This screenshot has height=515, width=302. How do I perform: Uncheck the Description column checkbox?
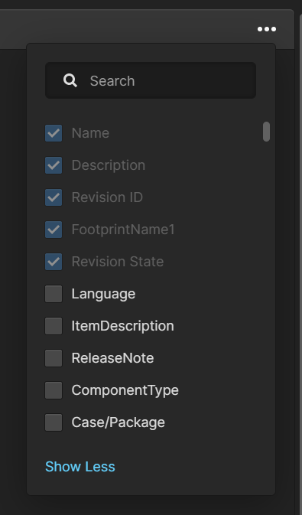coord(54,165)
